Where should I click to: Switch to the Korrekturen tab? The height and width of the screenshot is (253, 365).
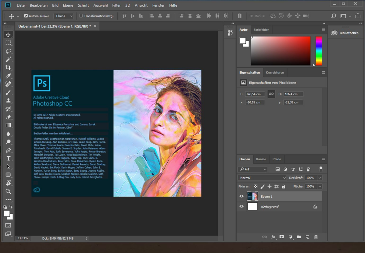tap(275, 73)
